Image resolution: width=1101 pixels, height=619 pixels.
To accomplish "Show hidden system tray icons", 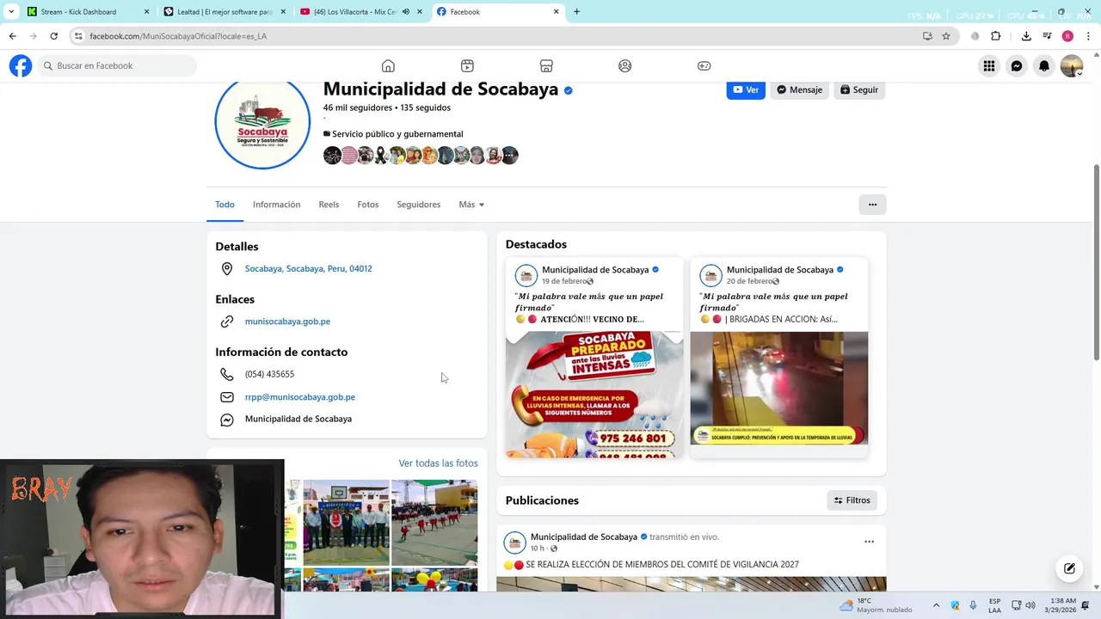I will coord(936,605).
